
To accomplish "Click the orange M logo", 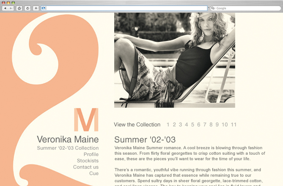I will (86, 120).
